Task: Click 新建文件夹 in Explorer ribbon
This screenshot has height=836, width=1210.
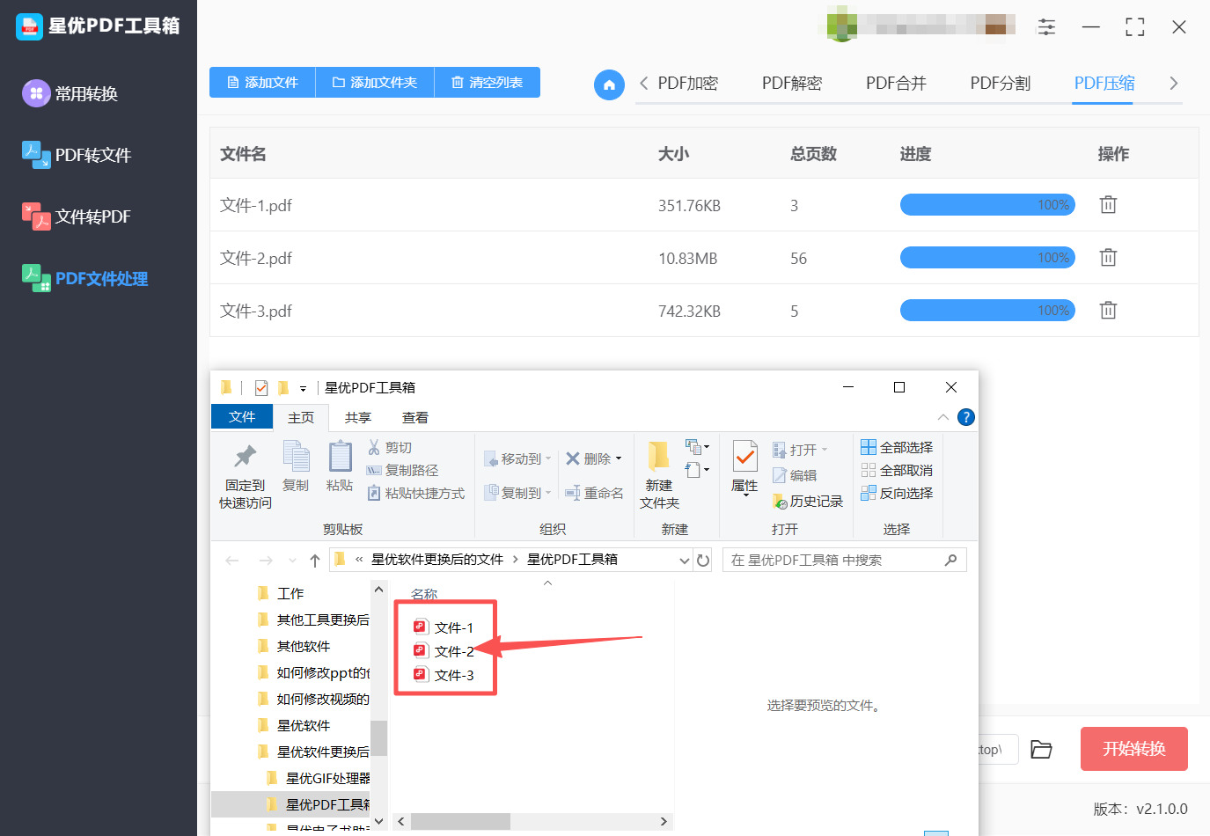Action: click(x=659, y=475)
